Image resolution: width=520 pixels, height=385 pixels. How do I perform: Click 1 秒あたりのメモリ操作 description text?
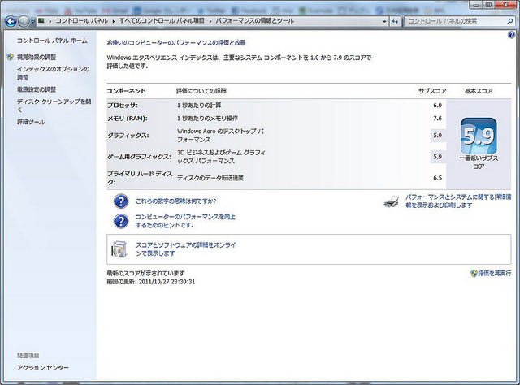click(207, 119)
